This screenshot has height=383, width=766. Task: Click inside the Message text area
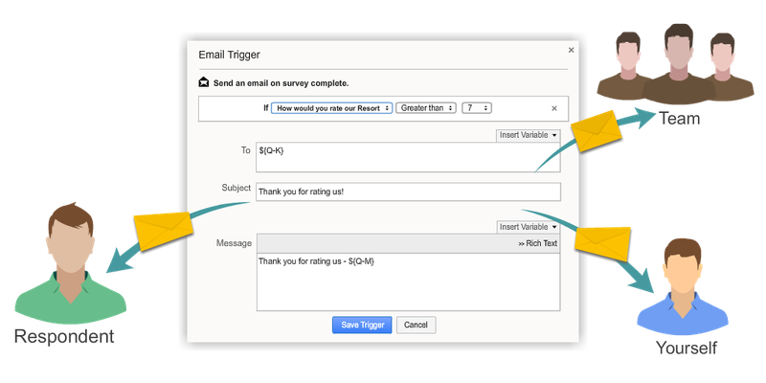407,282
